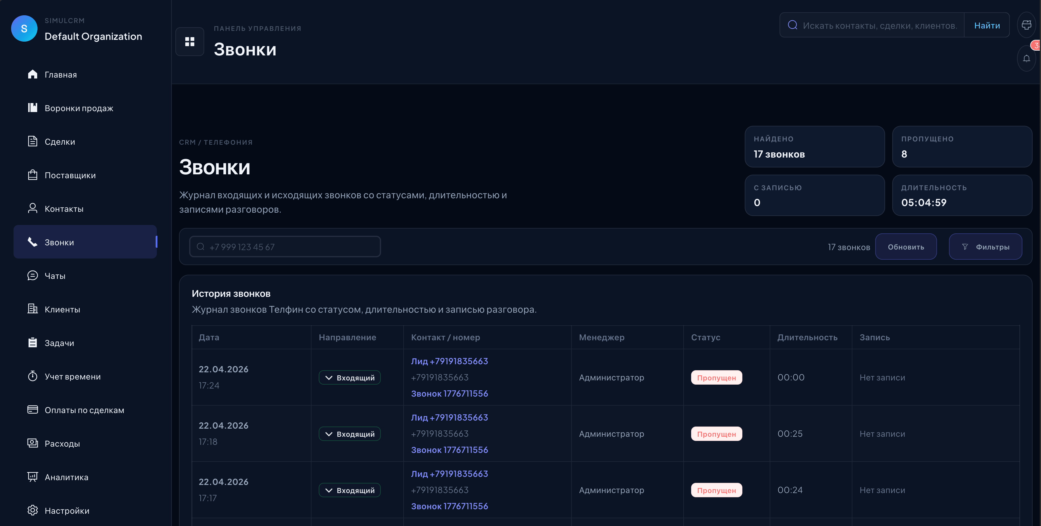Click the printer icon near search
Screen dimensions: 1041x526
point(1026,25)
